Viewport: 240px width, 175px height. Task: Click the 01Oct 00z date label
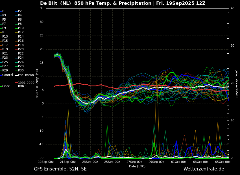pyautogui.click(x=178, y=162)
